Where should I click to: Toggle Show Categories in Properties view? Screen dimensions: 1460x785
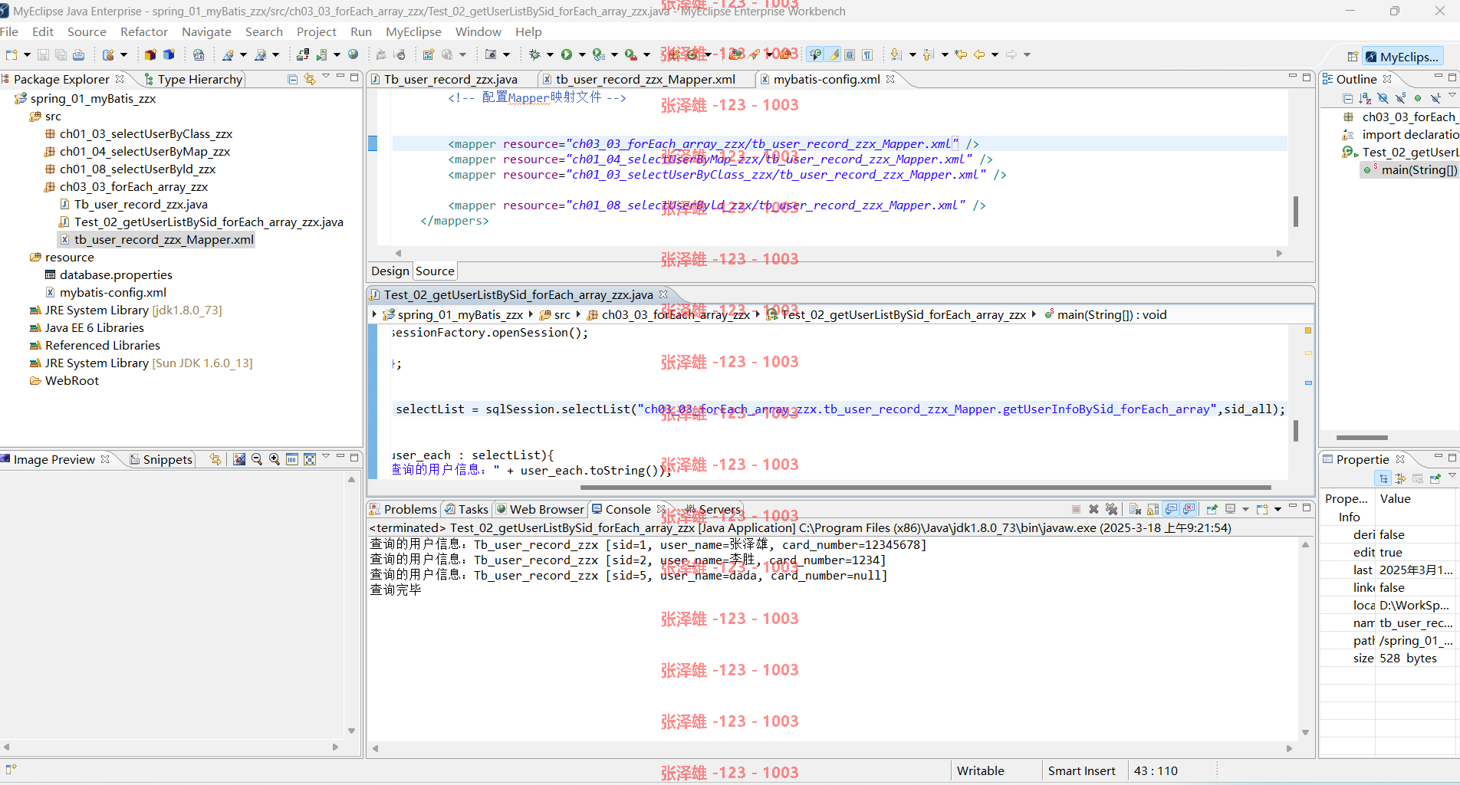click(1383, 478)
